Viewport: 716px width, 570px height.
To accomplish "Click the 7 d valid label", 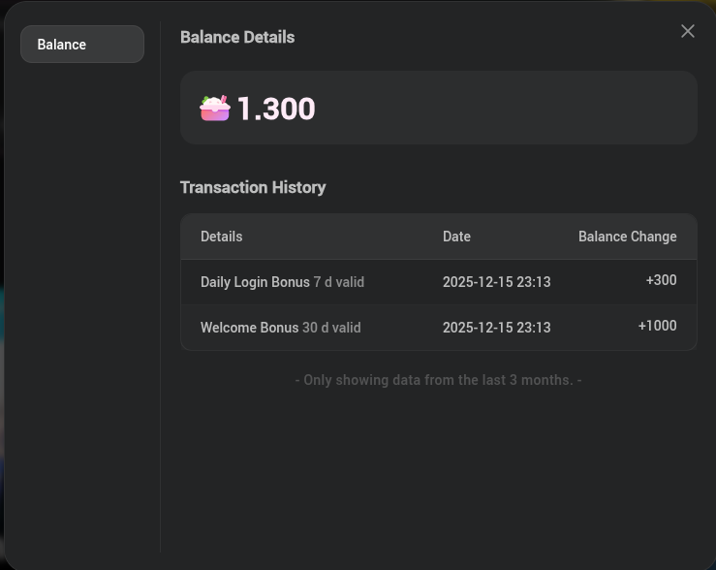I will 339,282.
